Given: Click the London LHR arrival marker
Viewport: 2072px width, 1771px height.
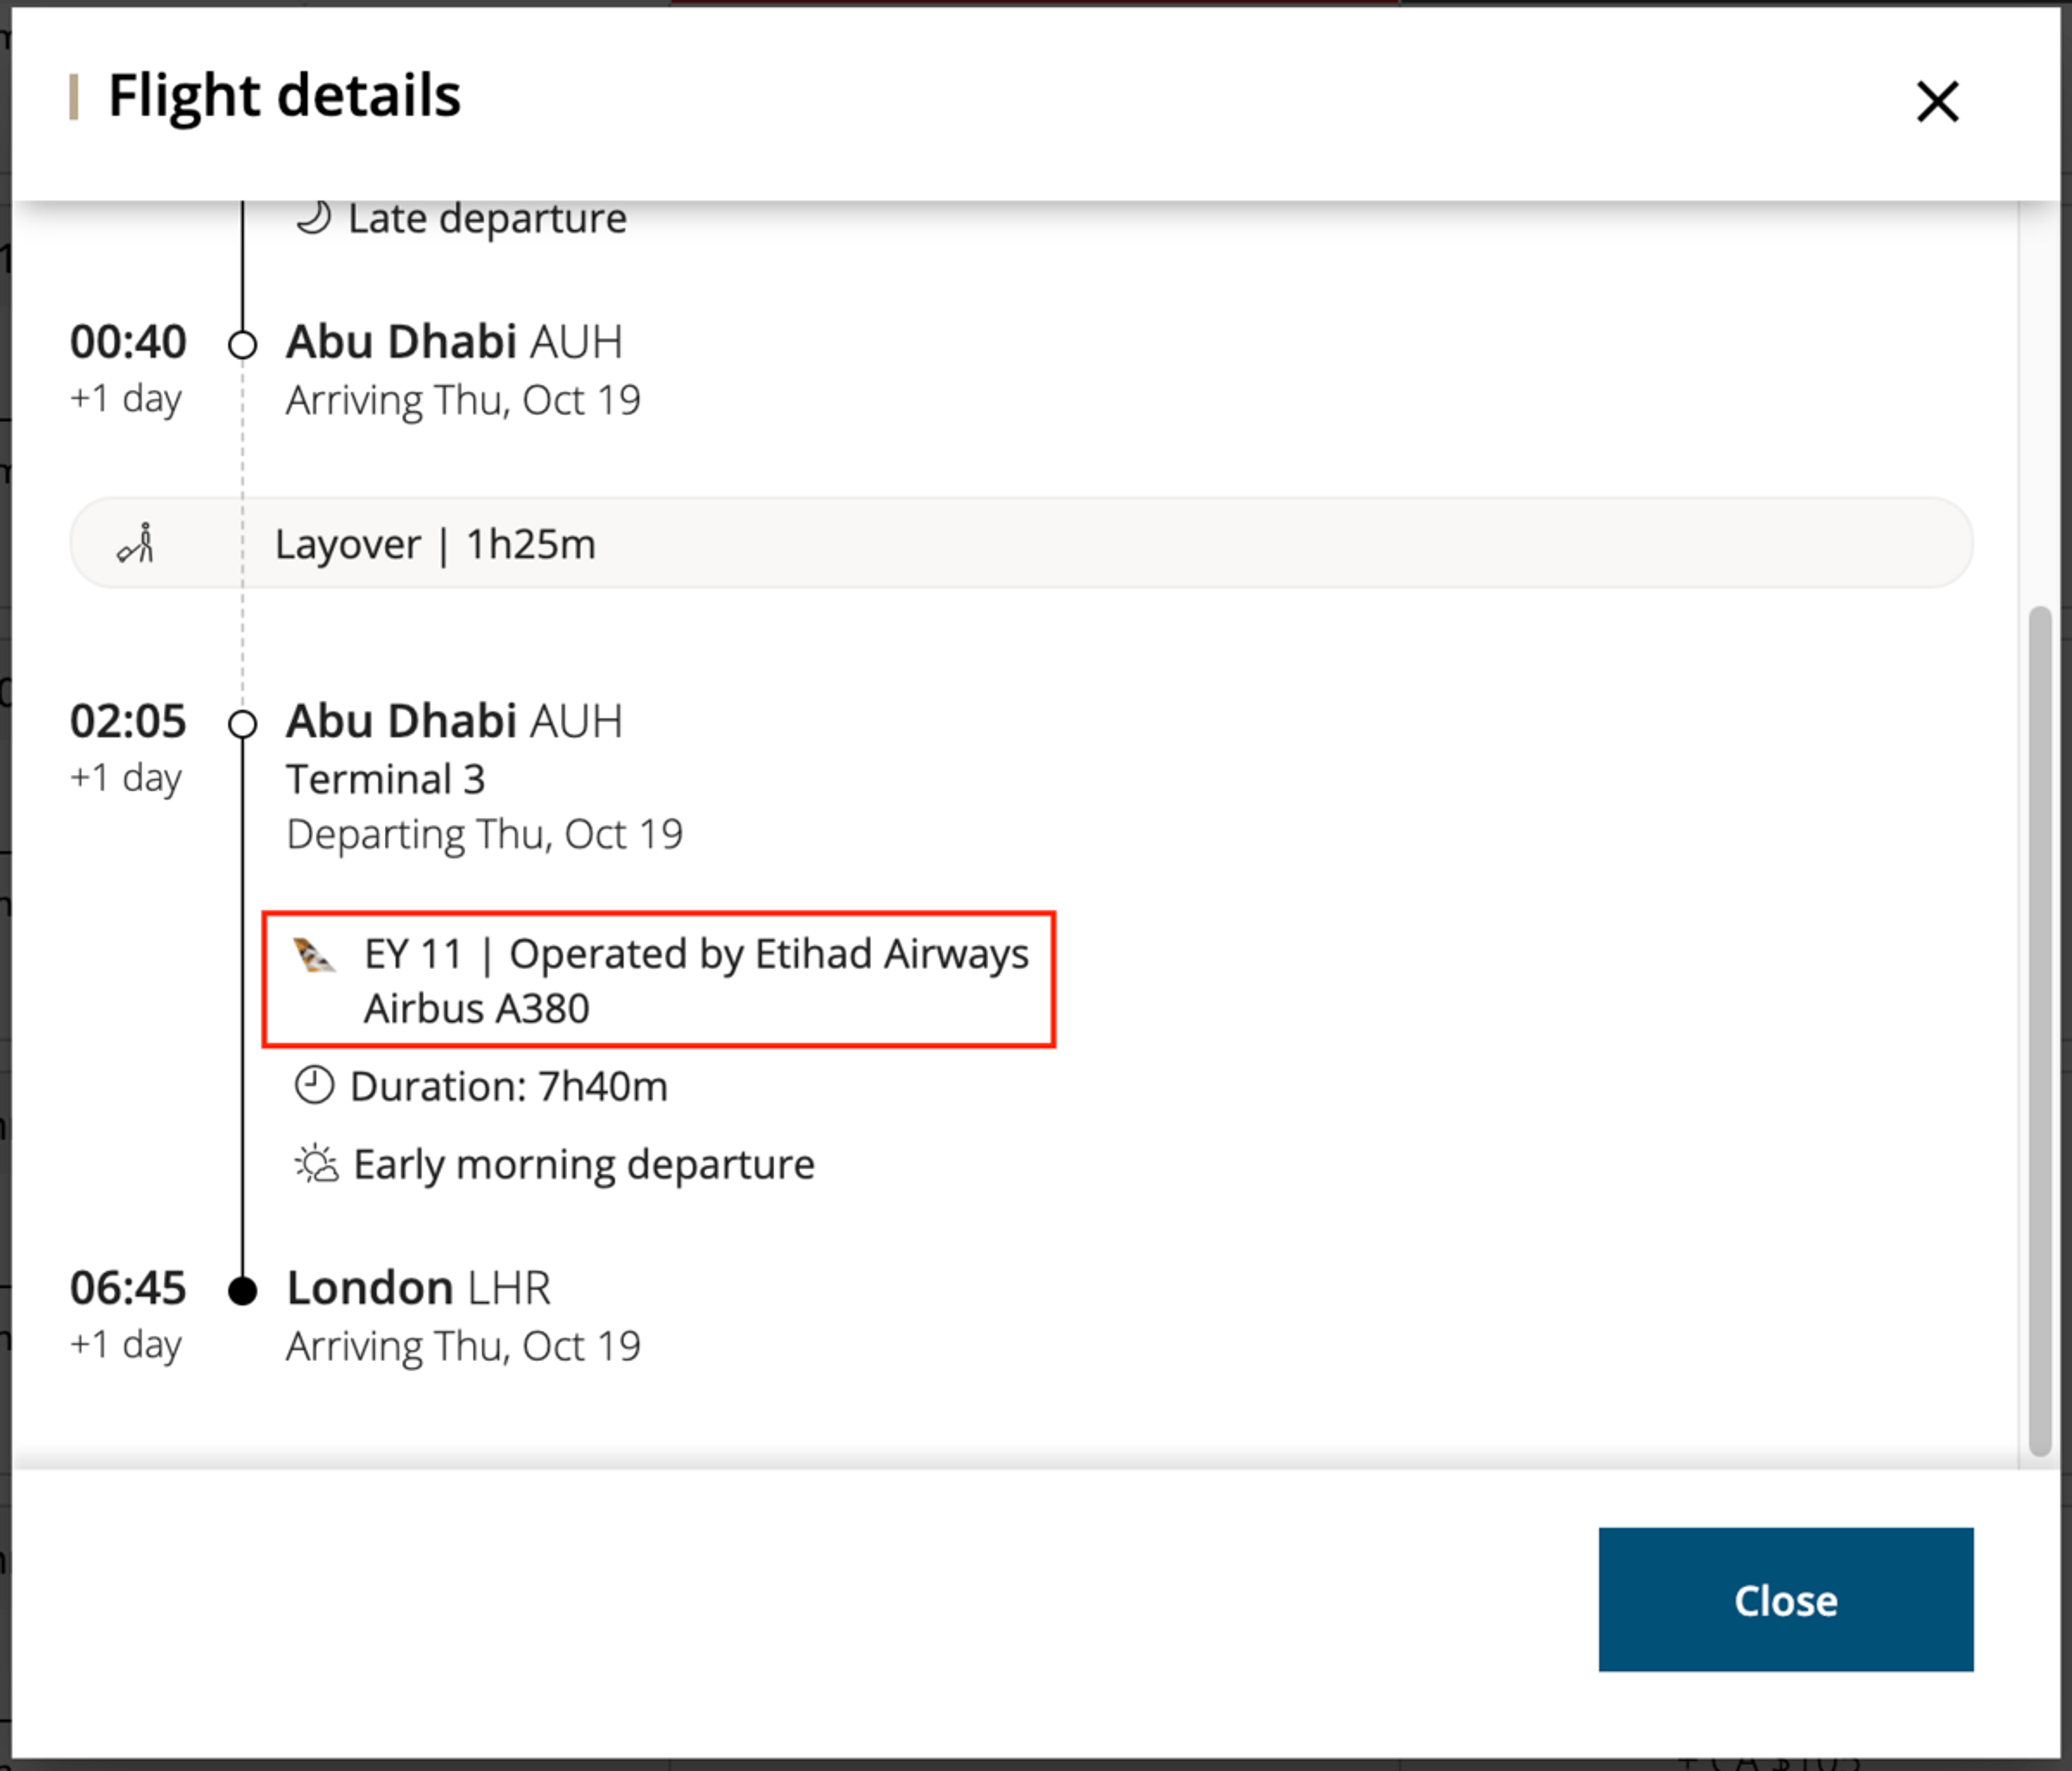Looking at the screenshot, I should tap(242, 1290).
